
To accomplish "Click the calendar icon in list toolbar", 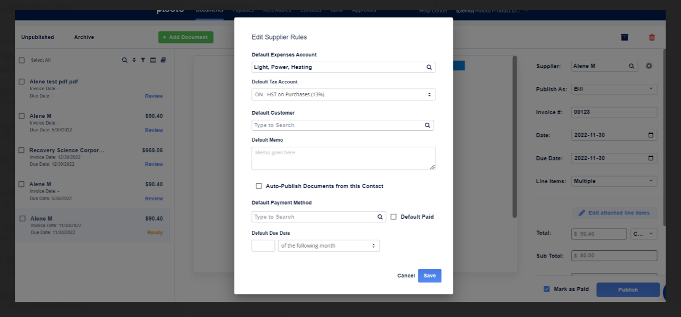I will 153,60.
